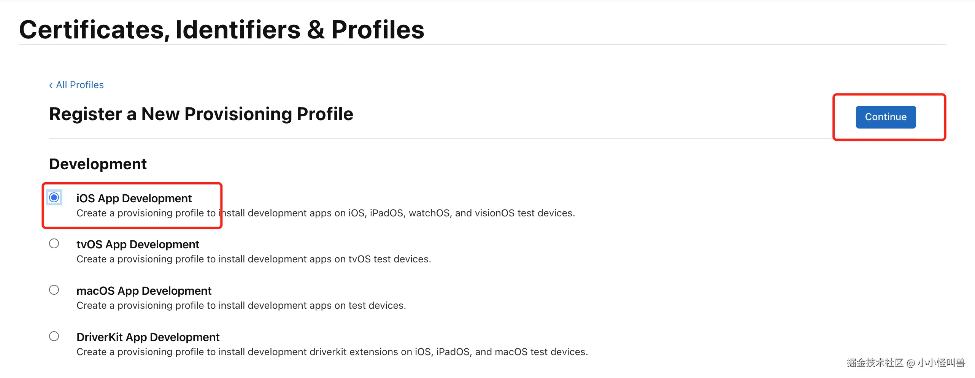Click the macOS App Development label
The height and width of the screenshot is (378, 975).
click(x=144, y=291)
